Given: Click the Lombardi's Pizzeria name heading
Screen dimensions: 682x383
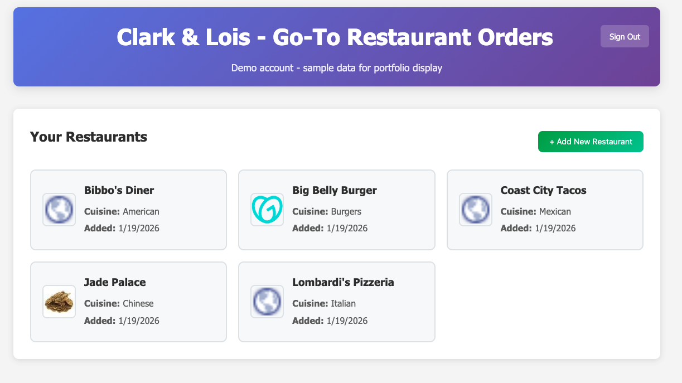Looking at the screenshot, I should tap(344, 282).
